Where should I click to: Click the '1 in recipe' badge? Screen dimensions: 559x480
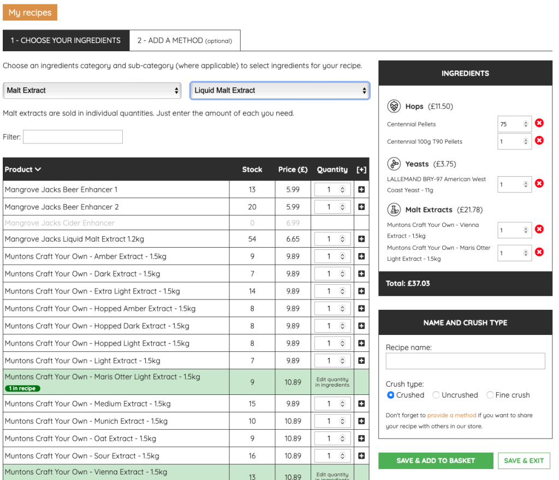coord(22,388)
